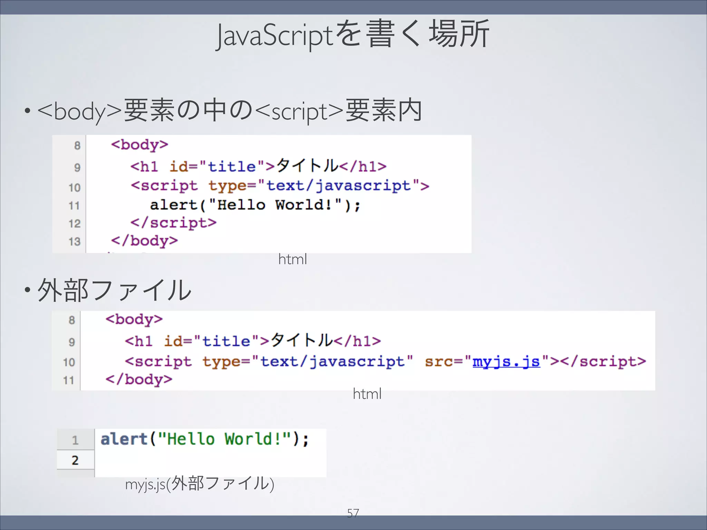Click the '<body>' tag in the second code block
This screenshot has width=707, height=530.
[x=134, y=320]
